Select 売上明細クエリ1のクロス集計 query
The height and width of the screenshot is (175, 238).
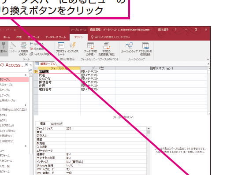[13, 110]
